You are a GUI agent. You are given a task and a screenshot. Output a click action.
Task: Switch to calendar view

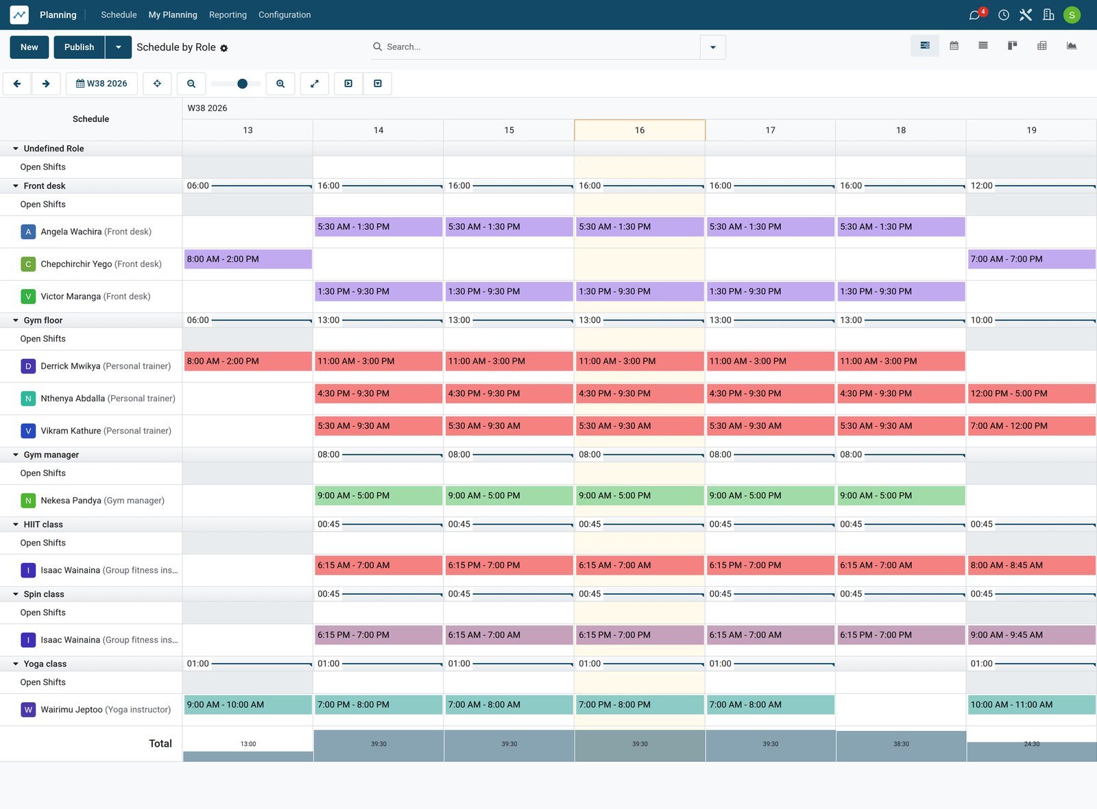954,46
